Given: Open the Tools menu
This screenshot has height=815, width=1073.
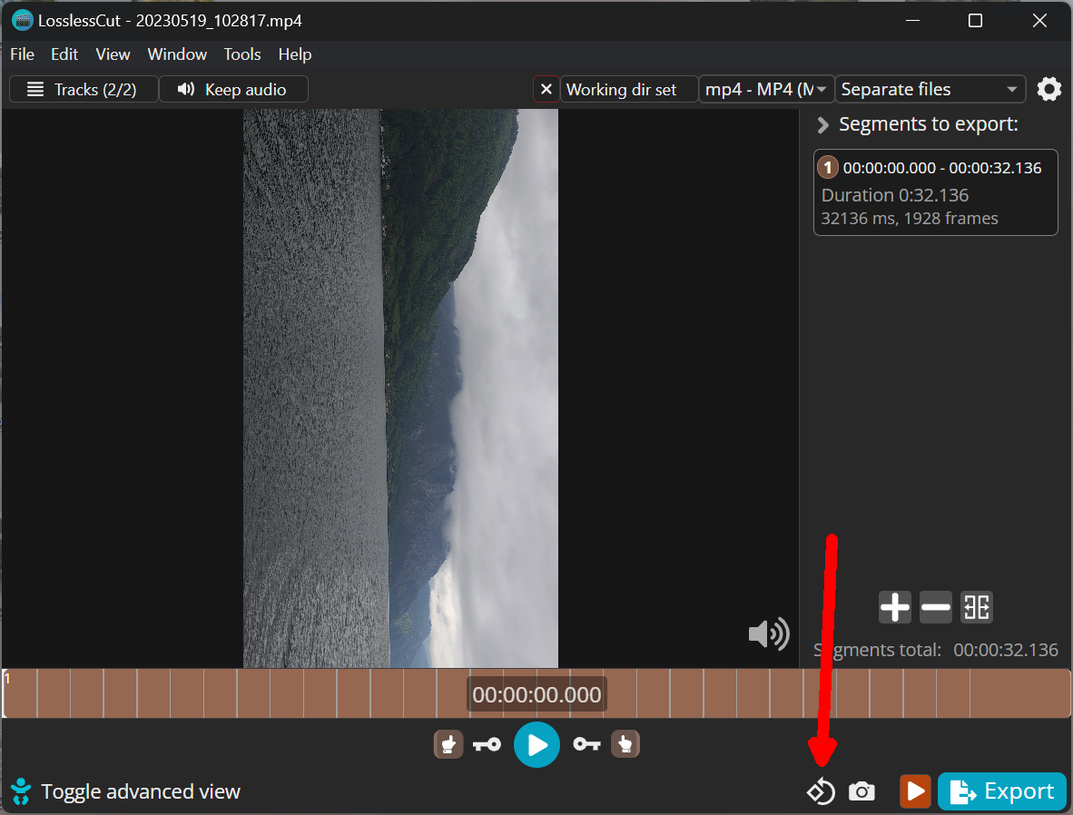Looking at the screenshot, I should point(242,54).
